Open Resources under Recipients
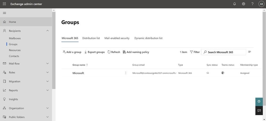 click(15, 50)
